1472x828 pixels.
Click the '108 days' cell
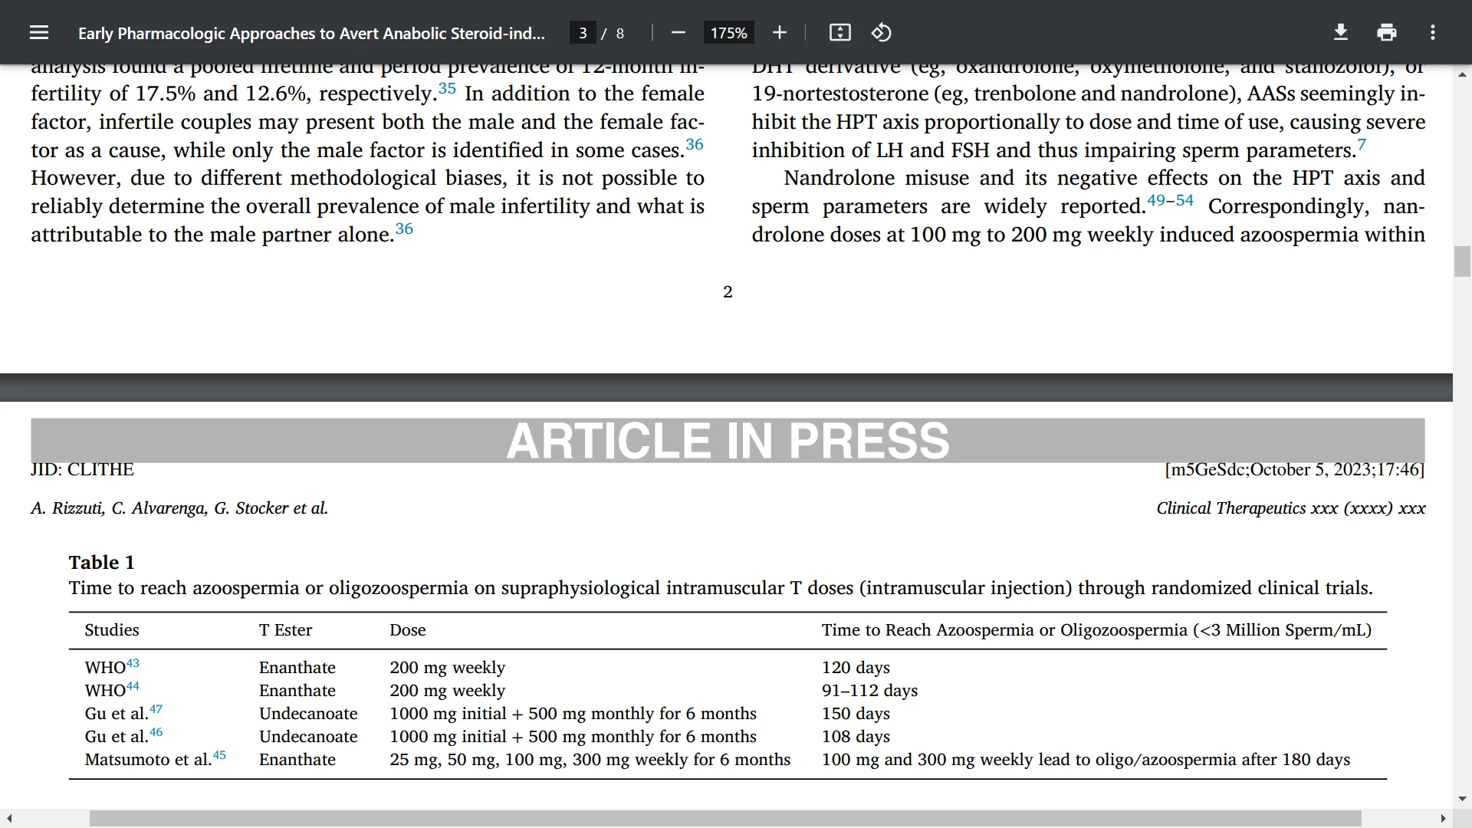pyautogui.click(x=856, y=737)
